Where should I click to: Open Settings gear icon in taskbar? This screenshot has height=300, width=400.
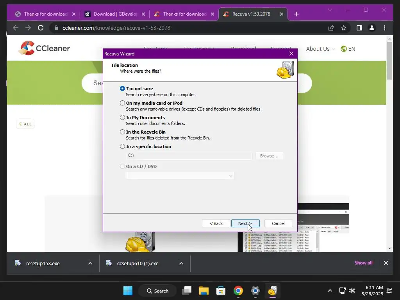pos(255,291)
